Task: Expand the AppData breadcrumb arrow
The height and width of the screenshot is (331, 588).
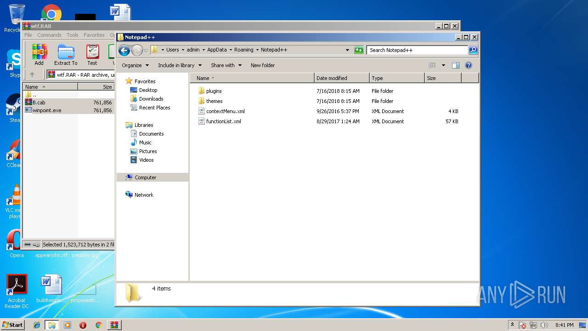Action: (231, 50)
